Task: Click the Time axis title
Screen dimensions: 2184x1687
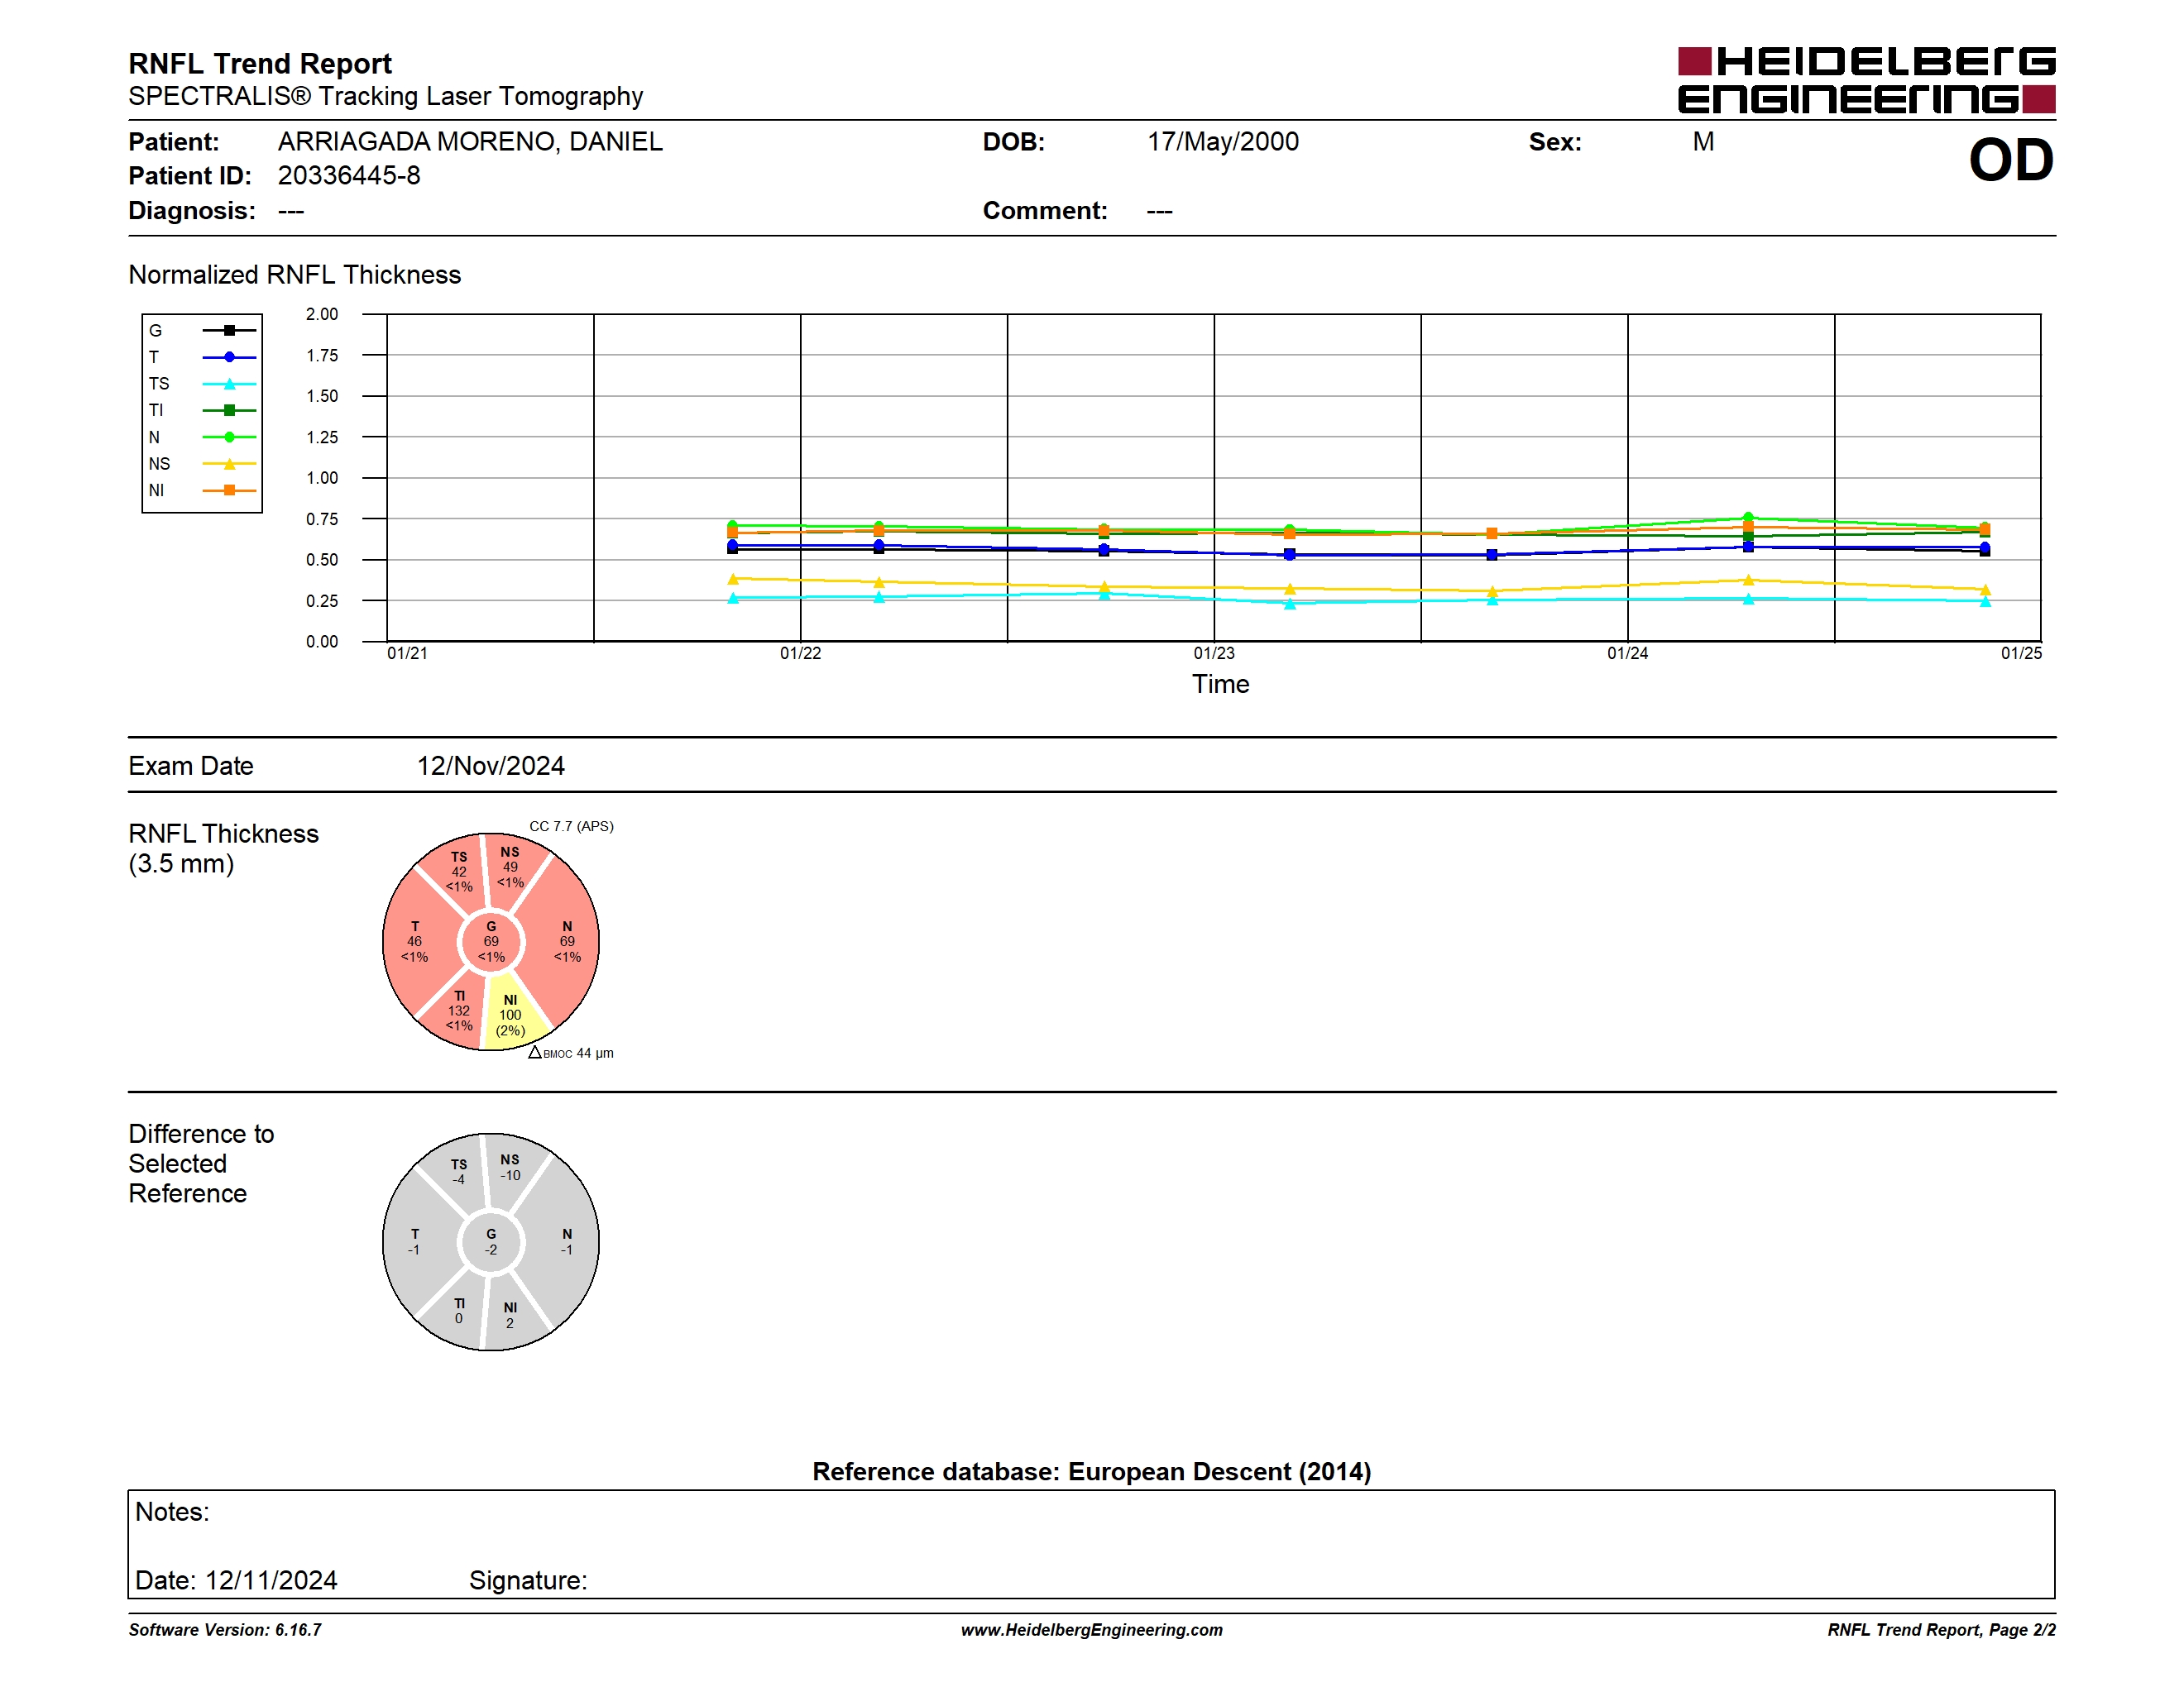Action: [1220, 684]
